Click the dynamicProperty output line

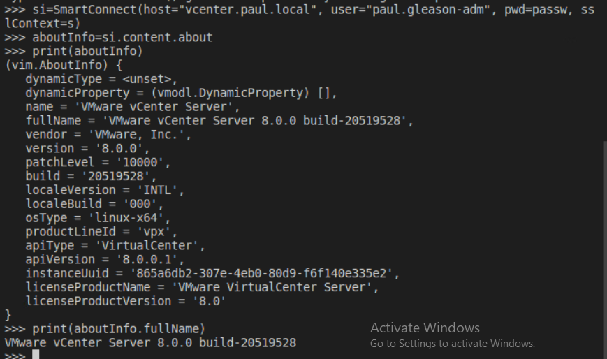[182, 93]
